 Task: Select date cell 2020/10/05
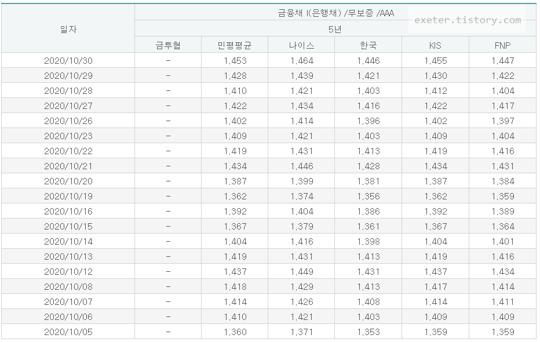[x=68, y=332]
